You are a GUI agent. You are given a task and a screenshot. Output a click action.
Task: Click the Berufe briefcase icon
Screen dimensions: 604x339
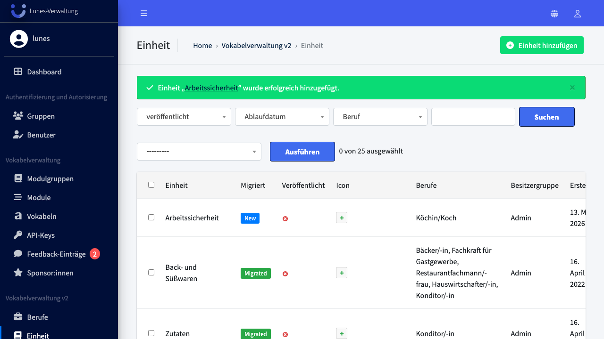tap(18, 317)
